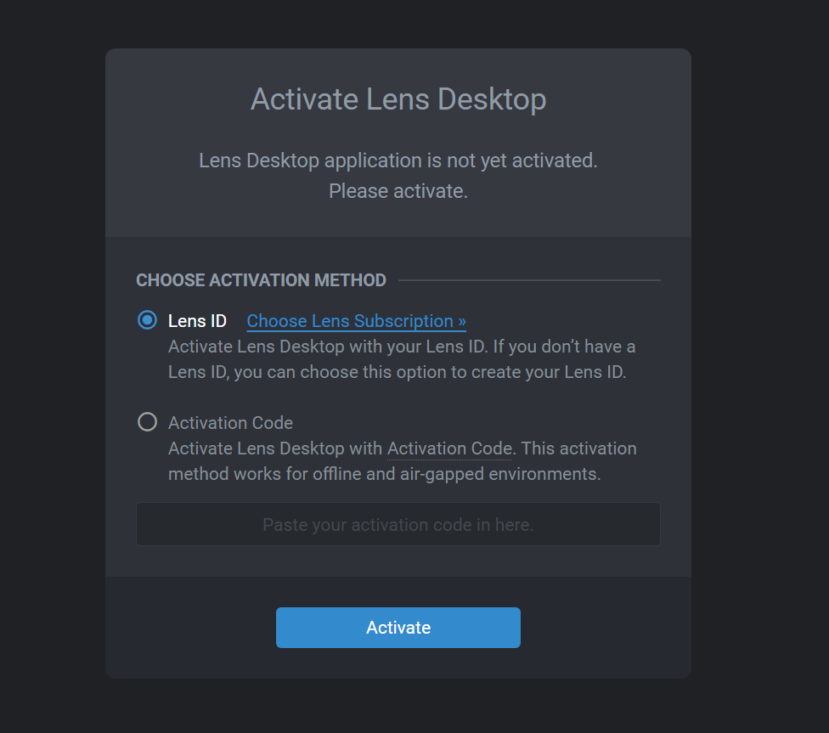Image resolution: width=829 pixels, height=733 pixels.
Task: Click the 'CHOOSE ACTIVATION METHOD' section label
Action: pos(261,279)
